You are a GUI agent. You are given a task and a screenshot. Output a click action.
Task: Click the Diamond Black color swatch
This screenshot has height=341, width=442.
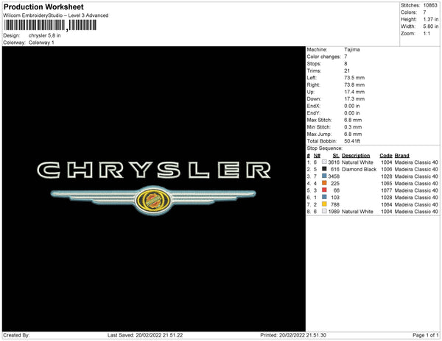324,169
